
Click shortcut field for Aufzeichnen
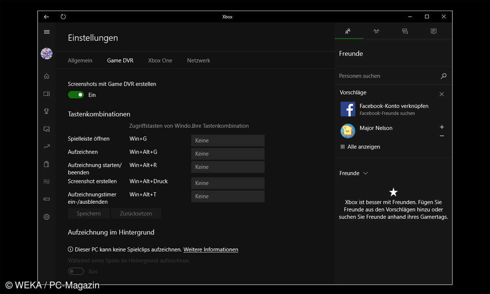[x=228, y=154]
